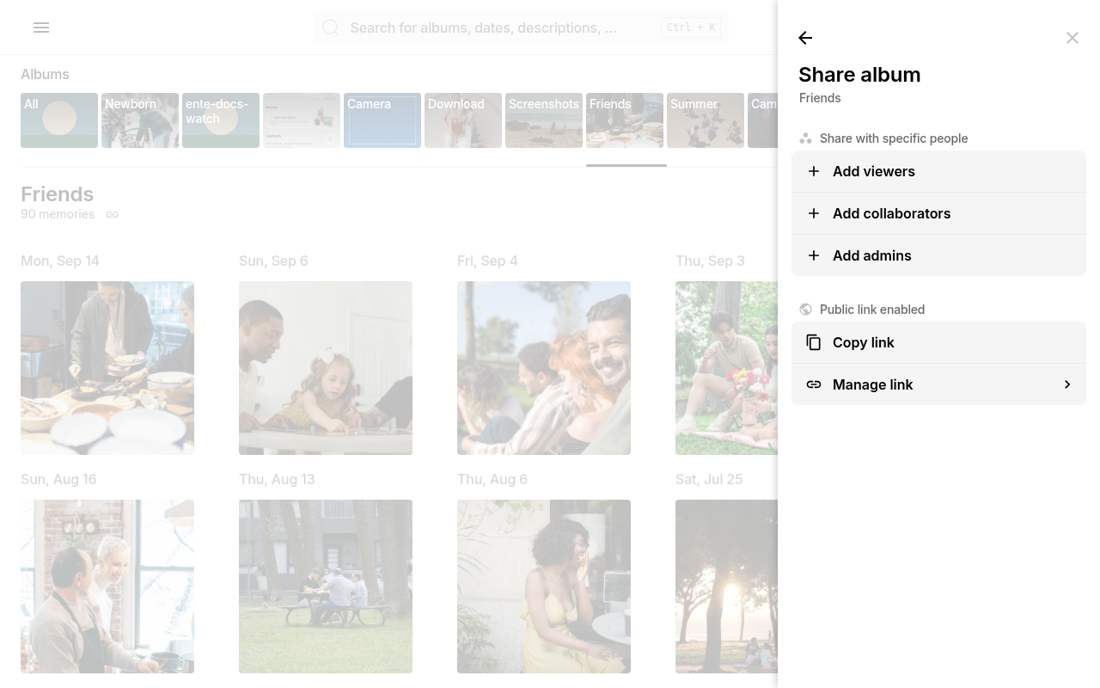Open the ente-docs-watch album
This screenshot has width=1100, height=688.
pos(221,120)
